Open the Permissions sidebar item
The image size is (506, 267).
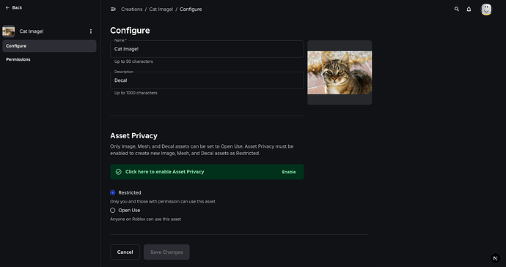[49, 59]
